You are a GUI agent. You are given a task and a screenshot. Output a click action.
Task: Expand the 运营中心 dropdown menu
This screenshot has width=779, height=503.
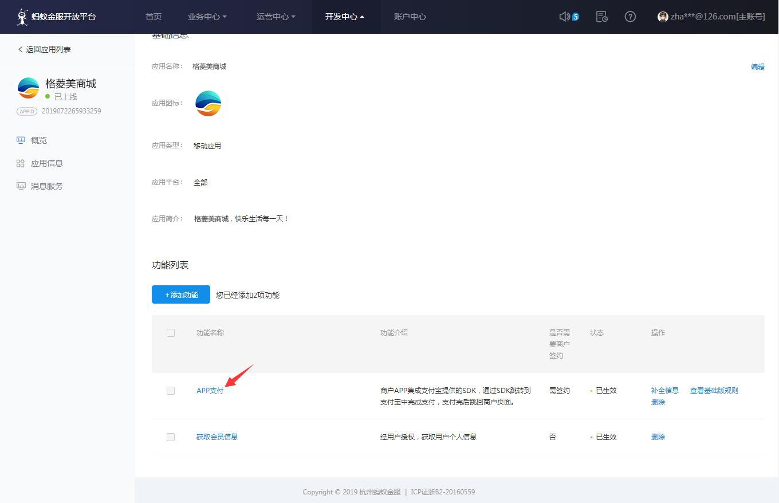(x=276, y=17)
